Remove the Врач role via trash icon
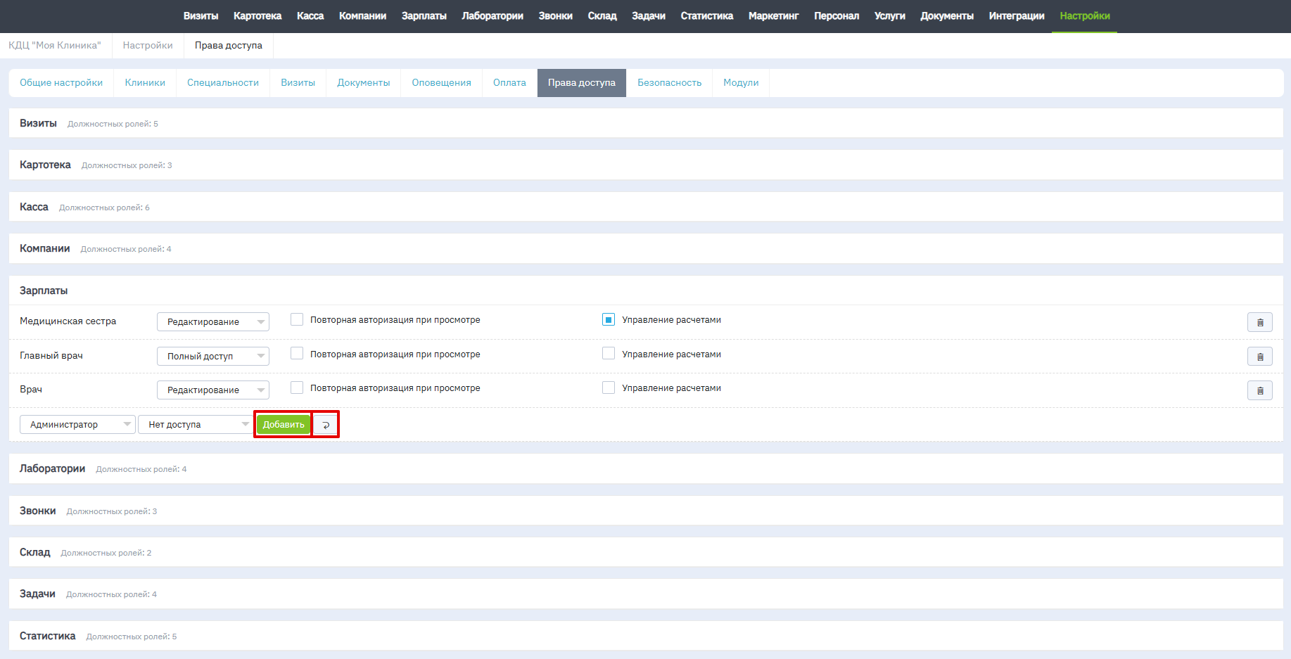Image resolution: width=1291 pixels, height=659 pixels. tap(1259, 390)
